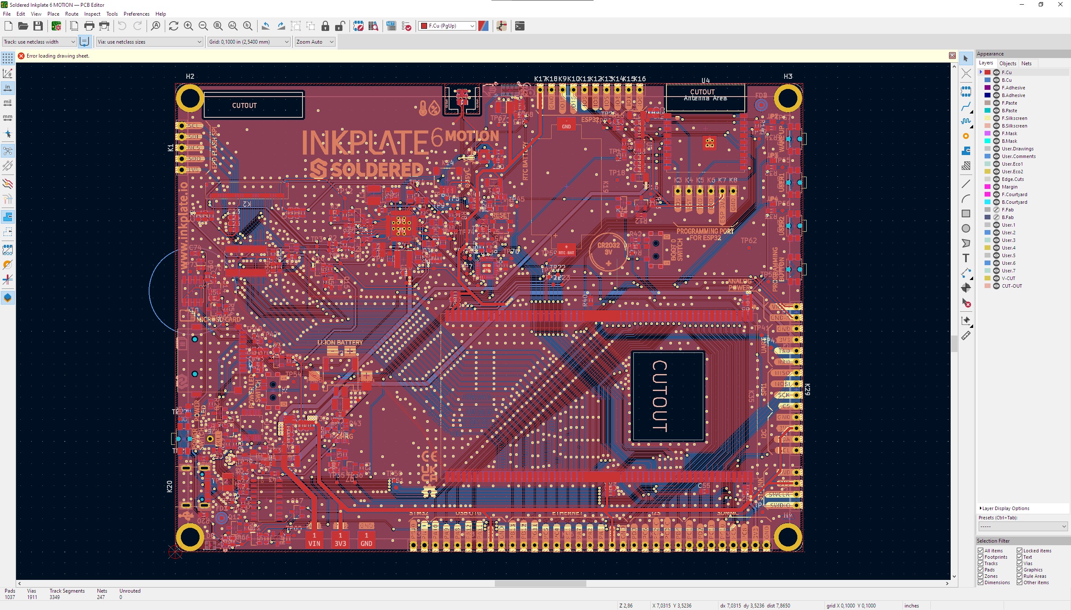The height and width of the screenshot is (610, 1071).
Task: Select the Measure tool ruler icon
Action: click(x=966, y=336)
